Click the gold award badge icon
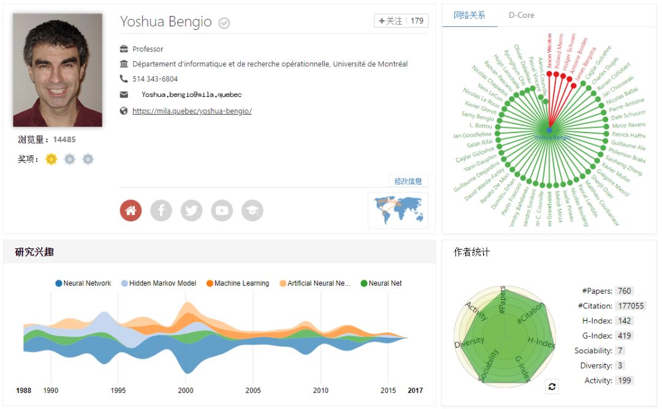The image size is (662, 409). 51,159
